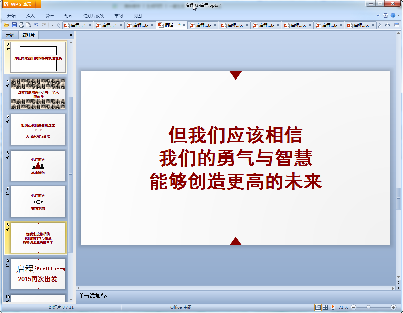
Task: Open the help dropdown arrow beside question mark
Action: tap(398, 16)
